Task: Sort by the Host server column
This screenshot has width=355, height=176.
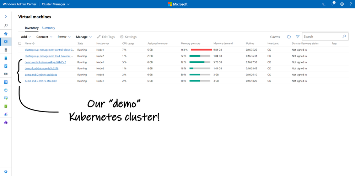Action: tap(102, 43)
